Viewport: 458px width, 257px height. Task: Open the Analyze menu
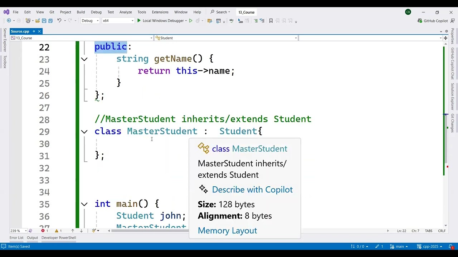[x=126, y=12]
